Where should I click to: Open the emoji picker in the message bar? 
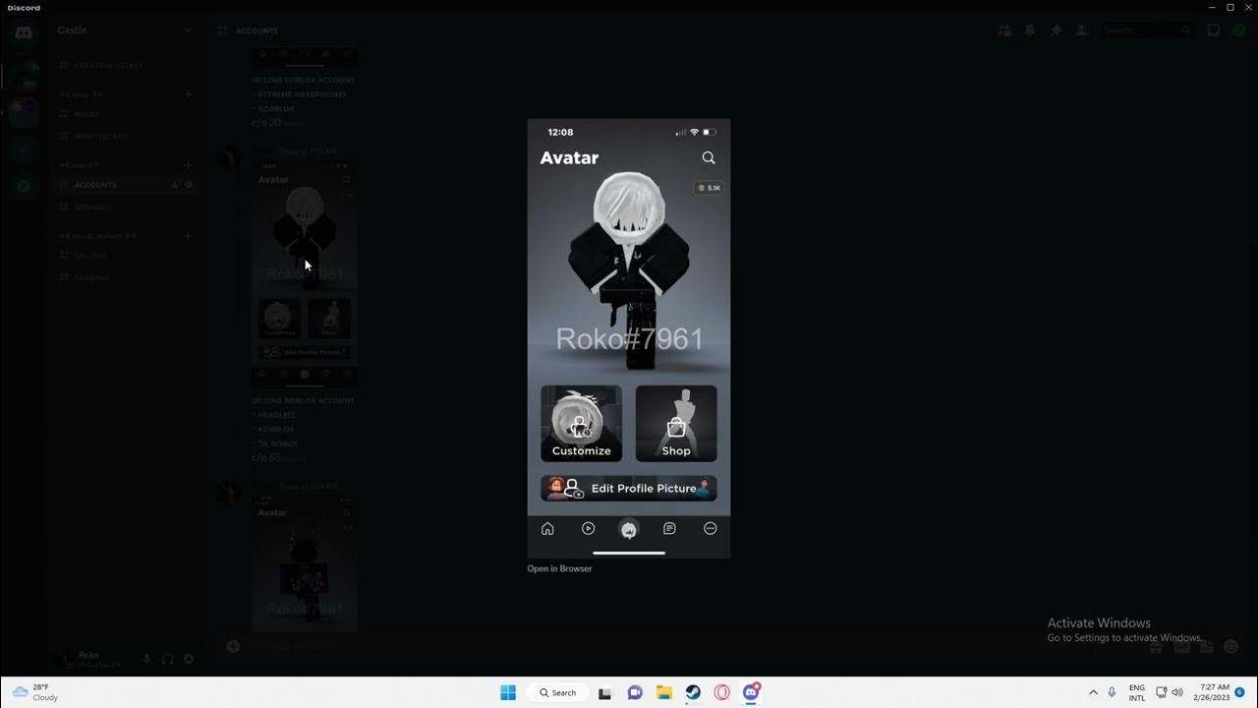tap(1230, 646)
